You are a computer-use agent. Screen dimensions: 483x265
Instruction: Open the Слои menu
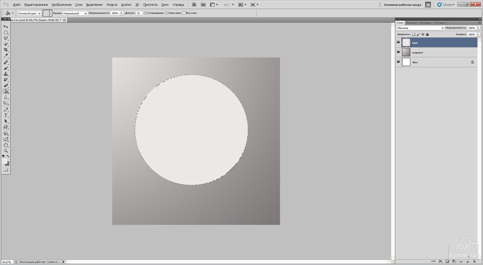[79, 5]
